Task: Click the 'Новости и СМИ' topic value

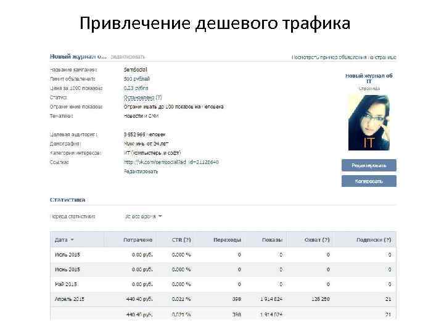Action: coord(141,116)
